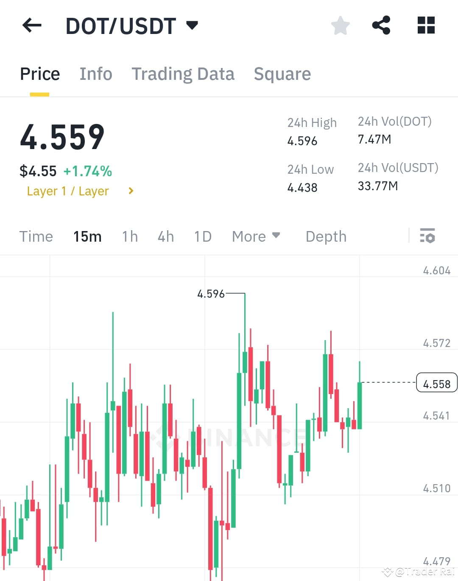Enable the 1D timeframe view

click(202, 236)
